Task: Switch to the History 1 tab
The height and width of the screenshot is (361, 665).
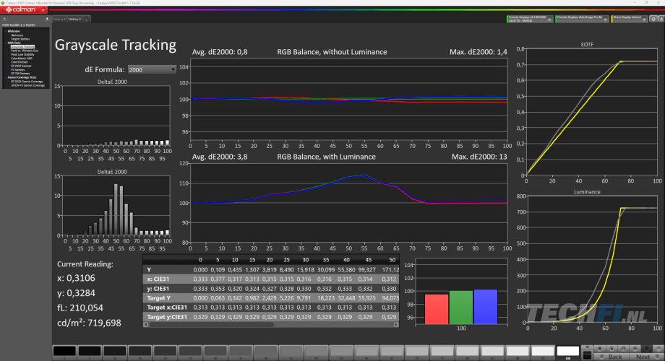Action: click(x=59, y=18)
